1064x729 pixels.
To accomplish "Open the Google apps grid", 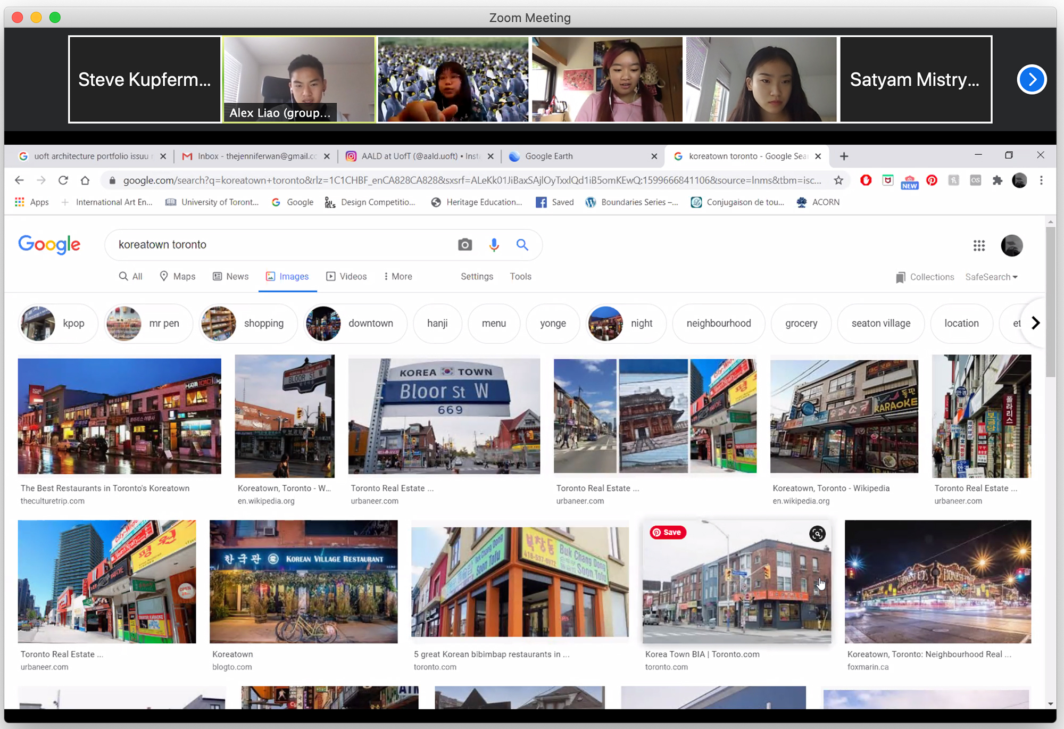I will 979,245.
